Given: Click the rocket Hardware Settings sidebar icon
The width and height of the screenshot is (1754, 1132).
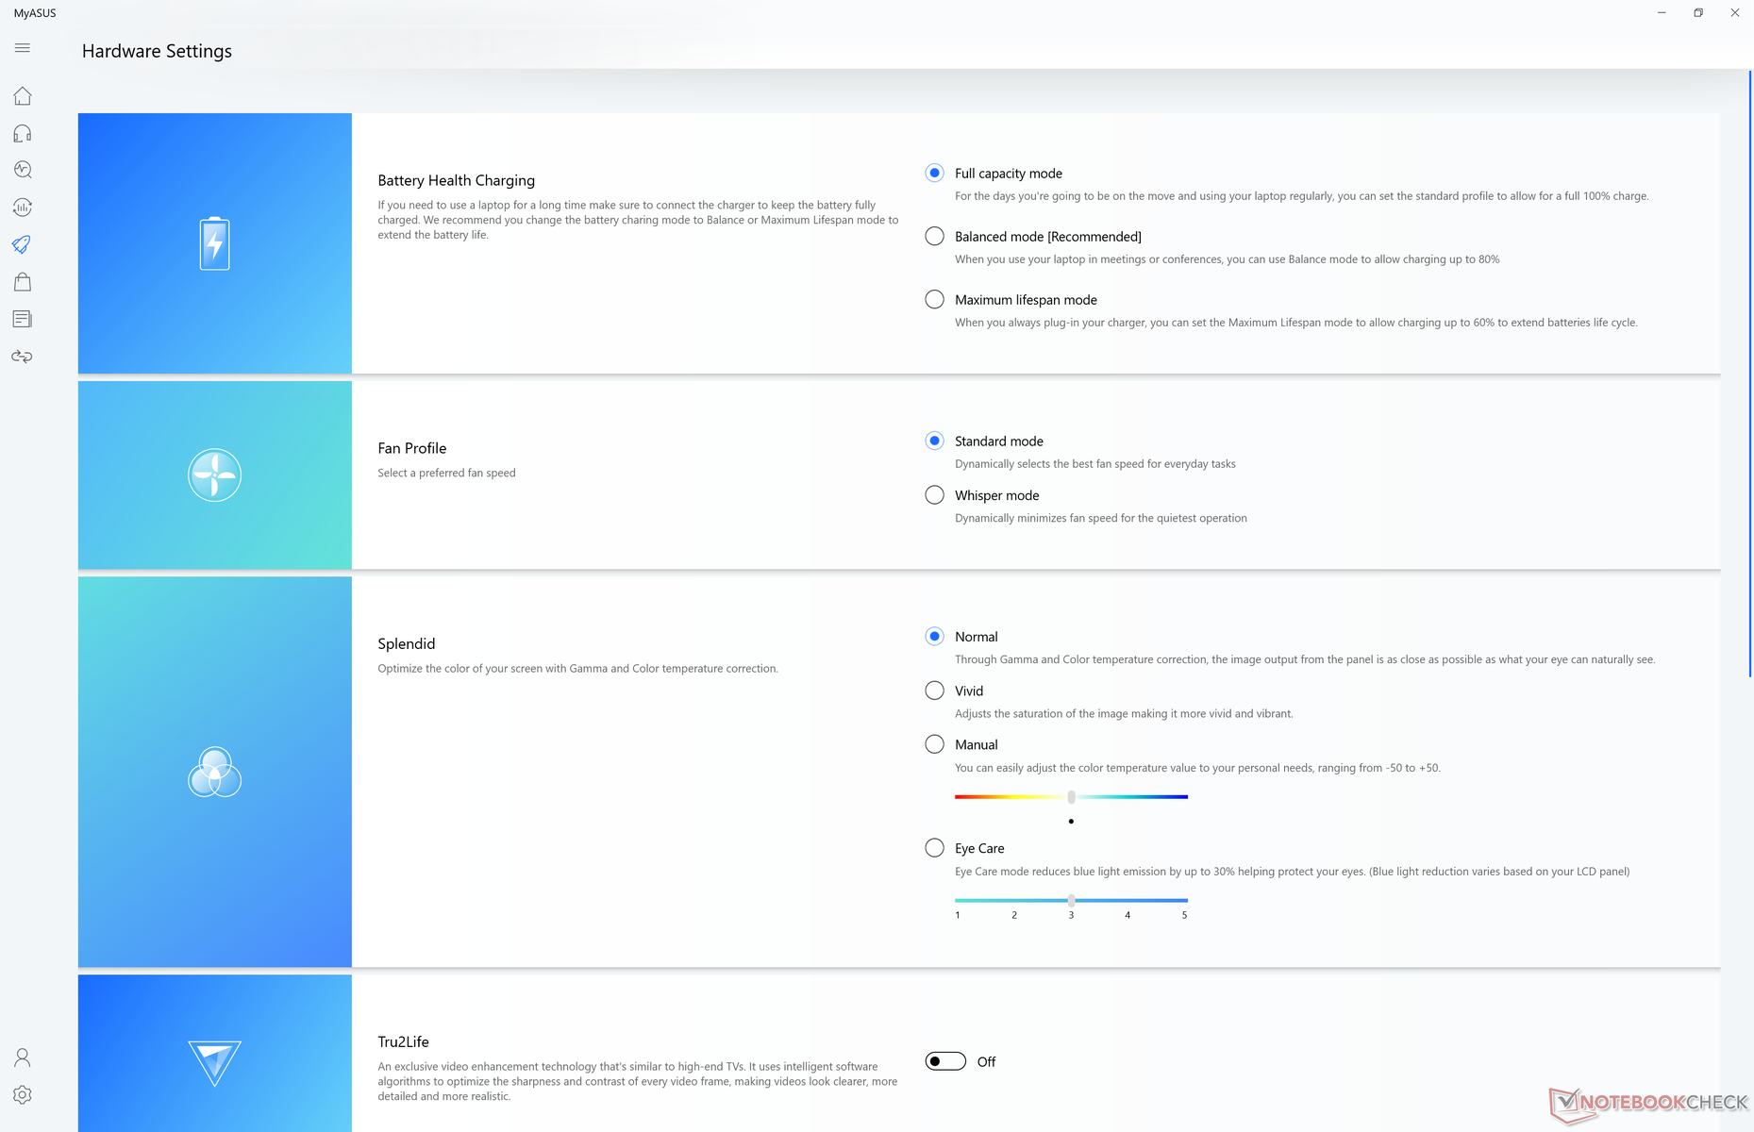Looking at the screenshot, I should tap(23, 244).
